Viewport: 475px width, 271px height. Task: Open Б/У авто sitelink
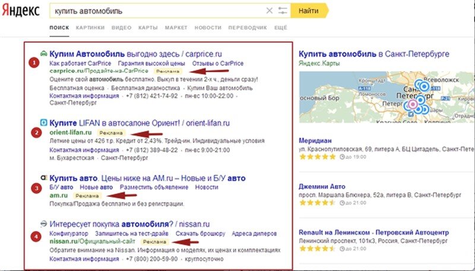61,187
